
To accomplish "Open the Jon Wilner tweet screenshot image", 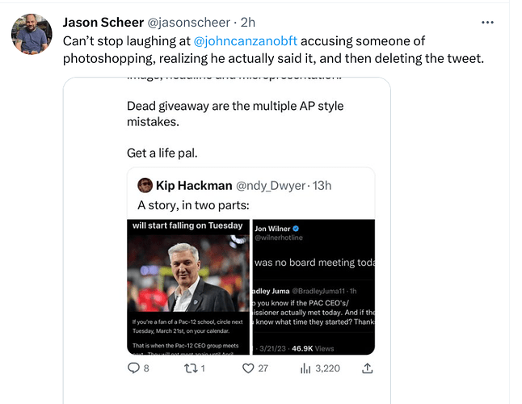I will 314,287.
